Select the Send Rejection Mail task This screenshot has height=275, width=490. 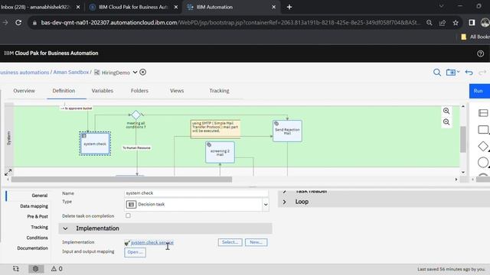tap(287, 131)
